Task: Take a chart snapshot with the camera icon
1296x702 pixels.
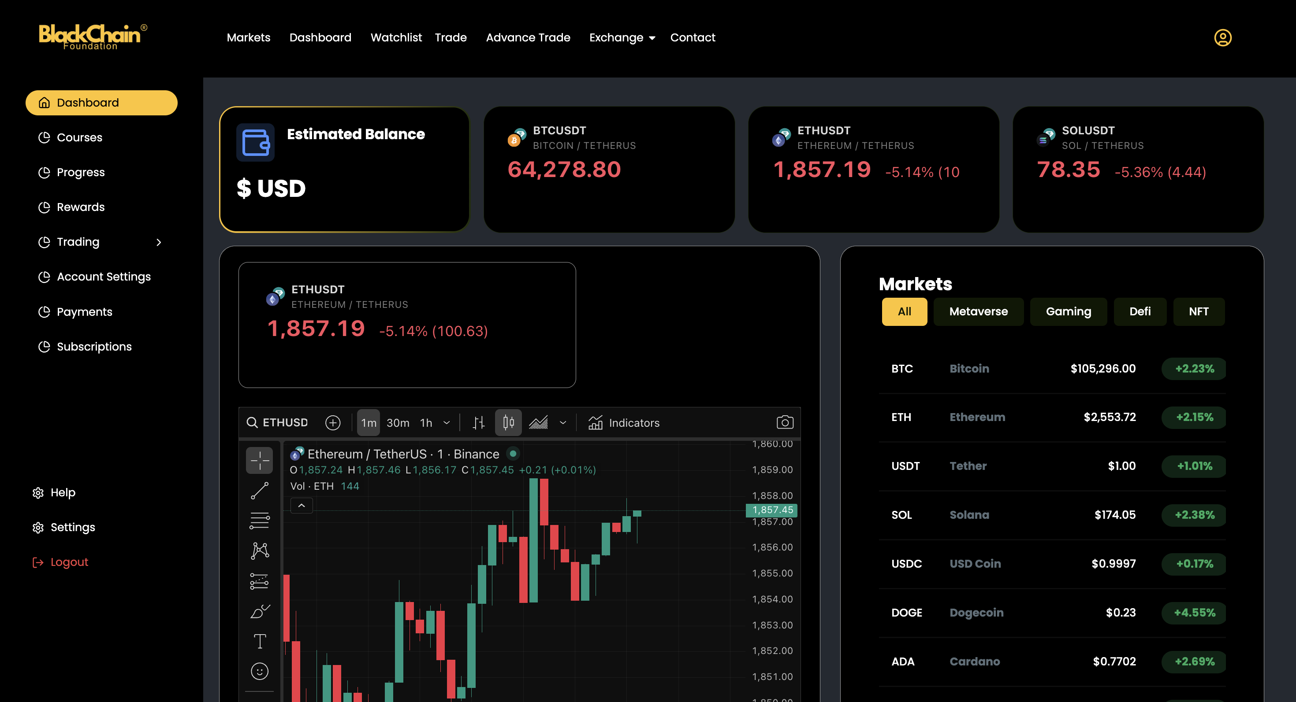Action: tap(786, 422)
